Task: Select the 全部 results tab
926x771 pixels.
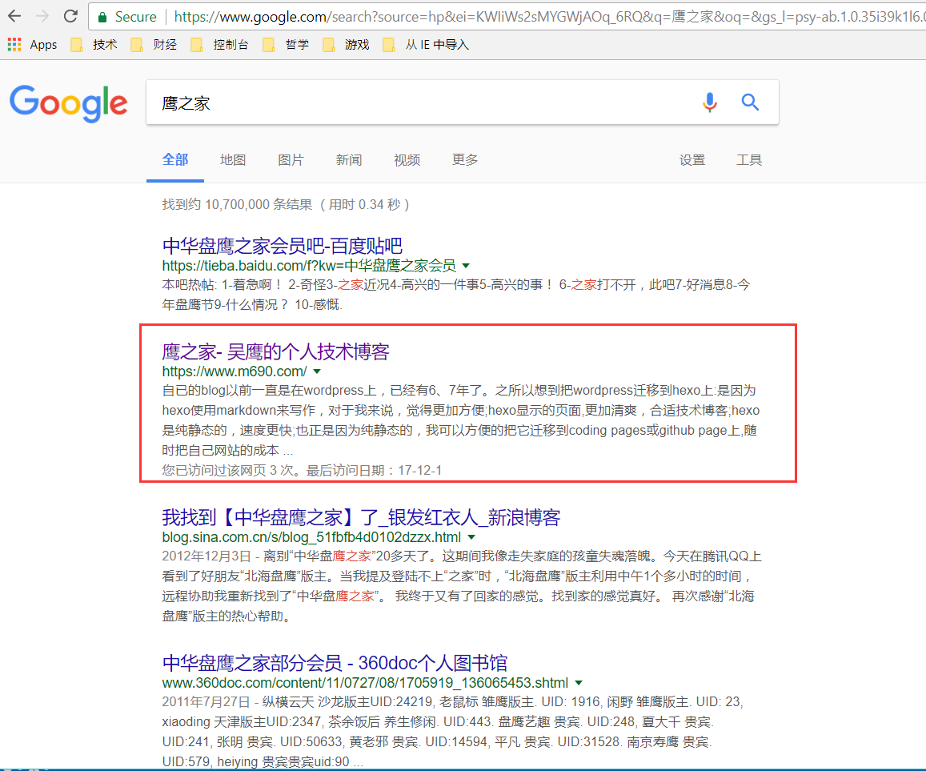Action: tap(175, 159)
